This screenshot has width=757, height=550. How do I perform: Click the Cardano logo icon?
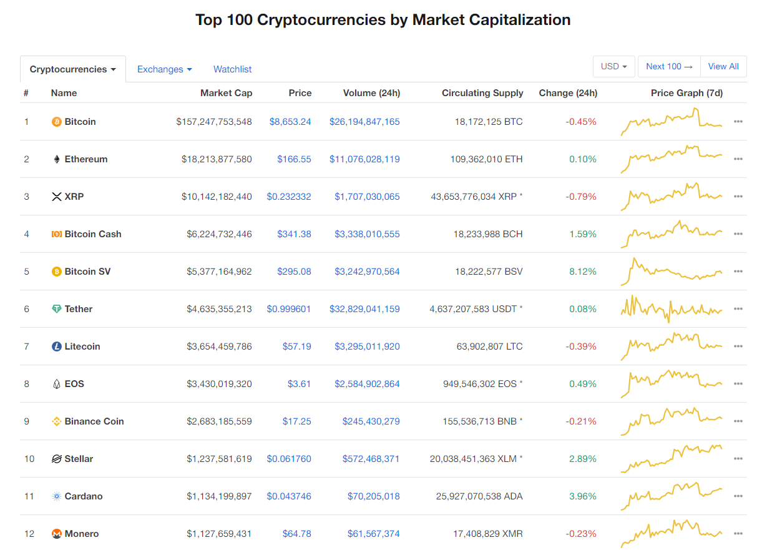(x=56, y=496)
